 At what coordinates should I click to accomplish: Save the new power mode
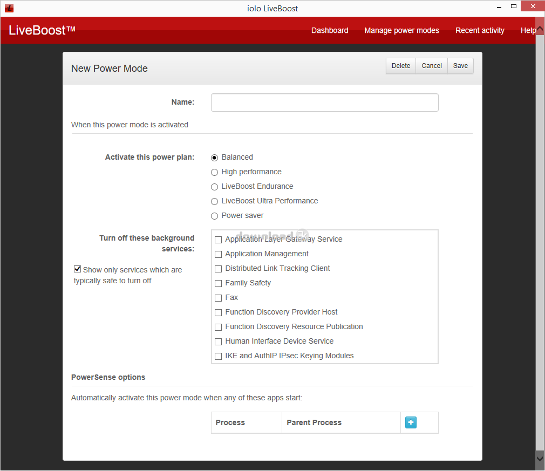(460, 66)
